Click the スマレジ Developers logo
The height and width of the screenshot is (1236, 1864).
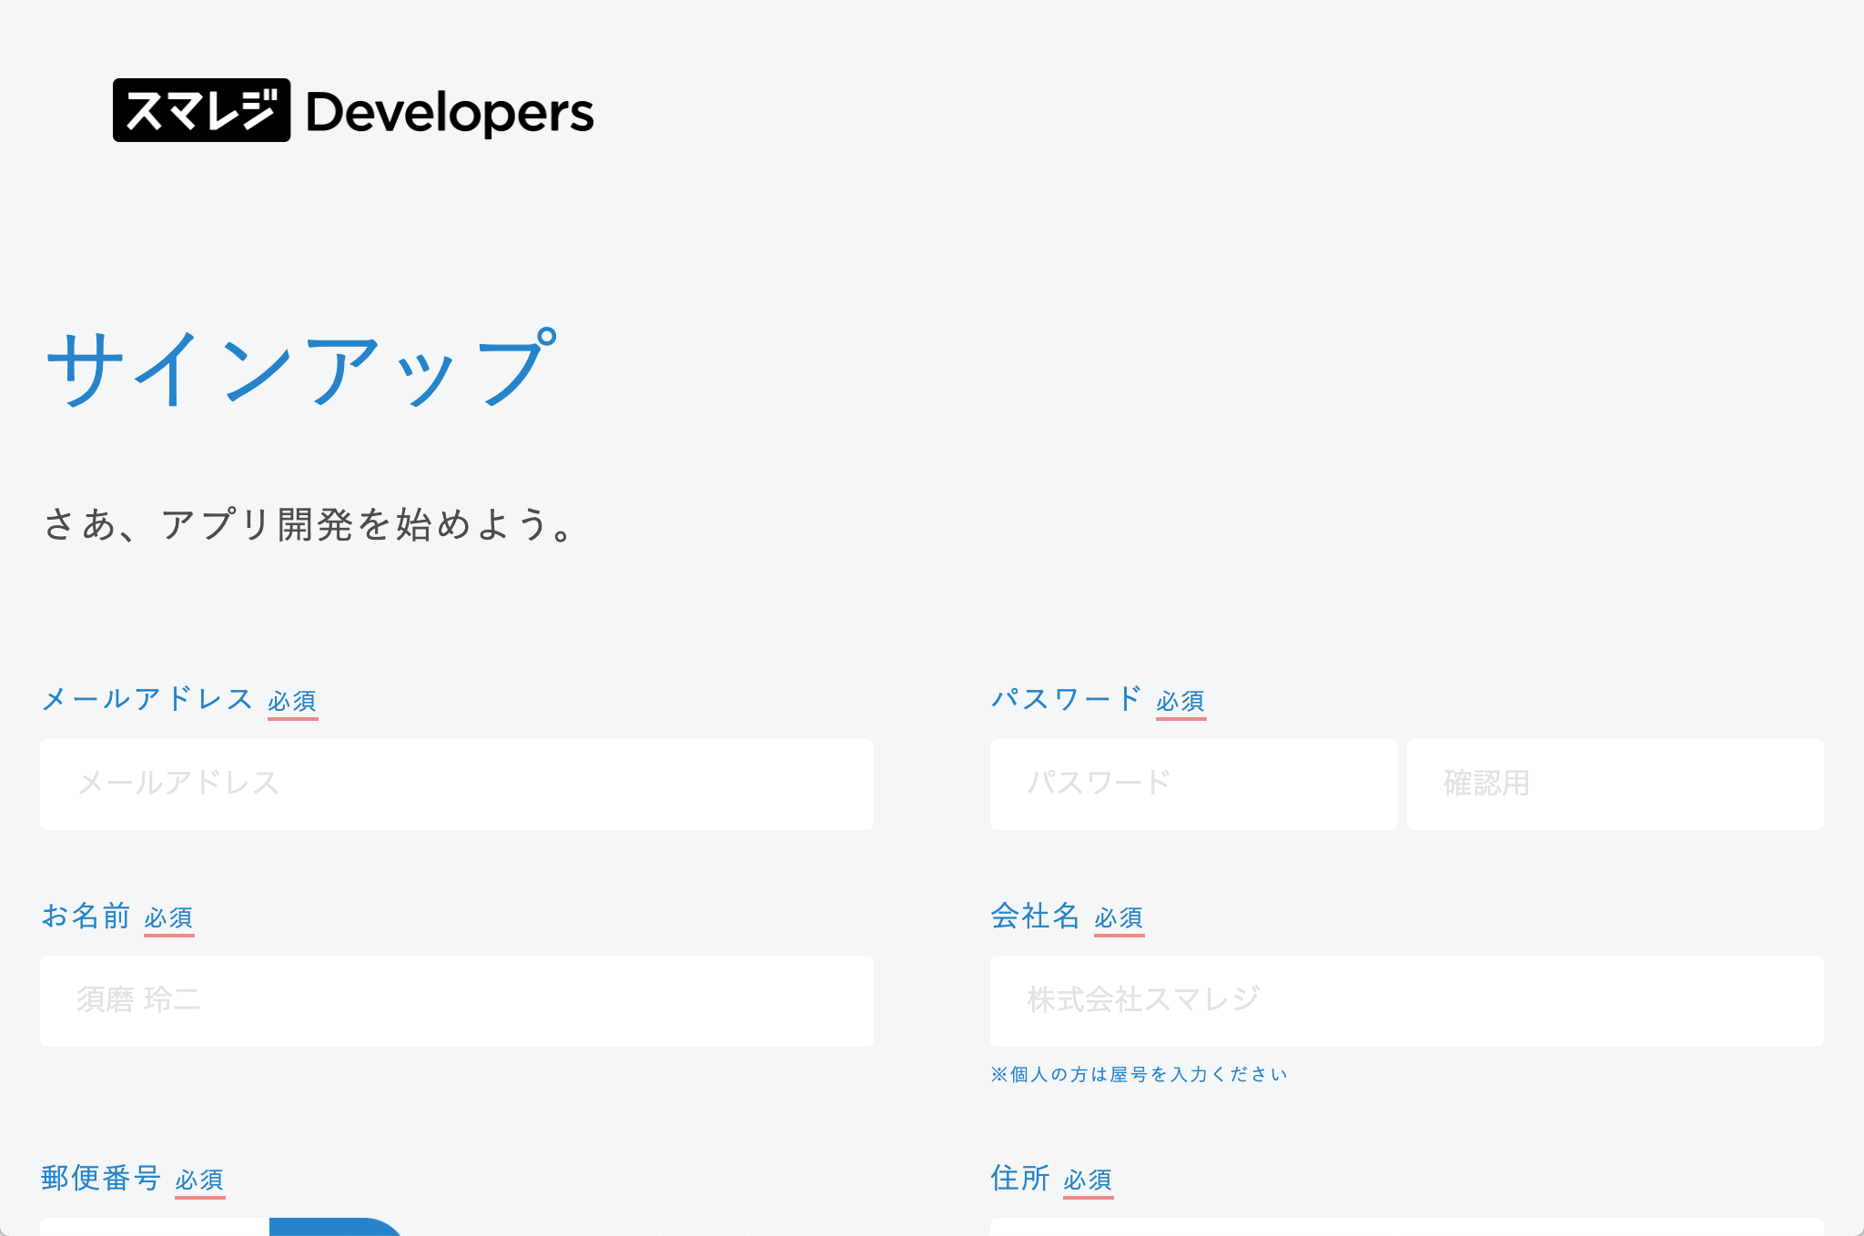click(x=353, y=110)
